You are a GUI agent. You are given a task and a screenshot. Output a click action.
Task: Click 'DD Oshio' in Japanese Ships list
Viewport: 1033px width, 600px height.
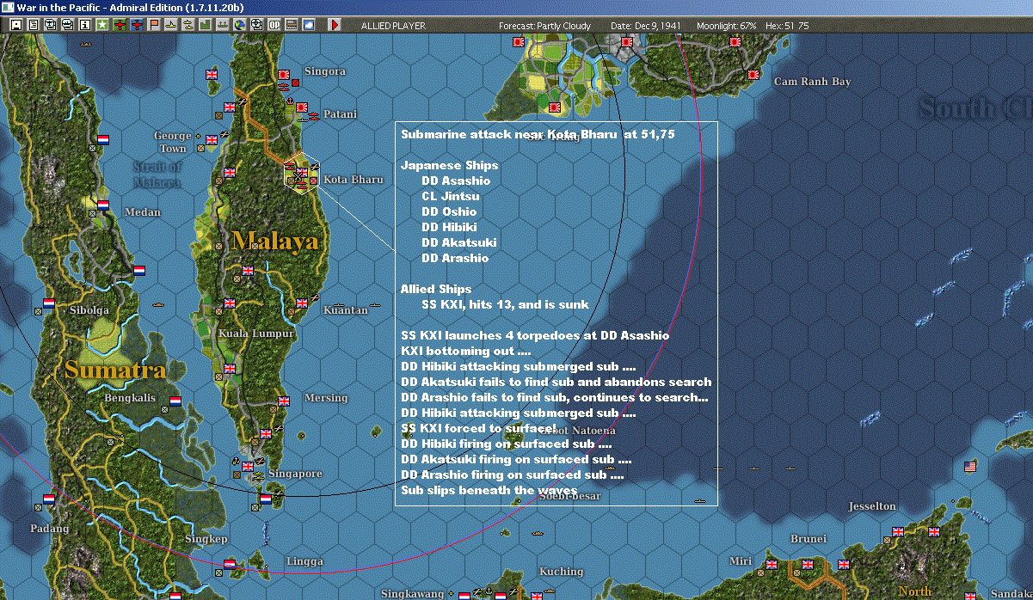click(x=449, y=211)
